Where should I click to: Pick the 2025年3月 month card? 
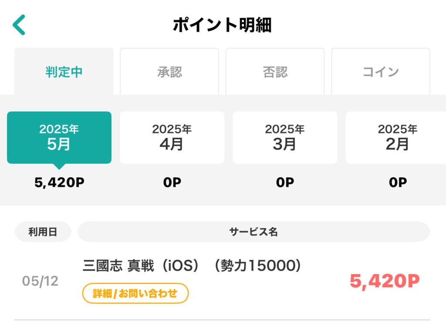[x=285, y=138]
